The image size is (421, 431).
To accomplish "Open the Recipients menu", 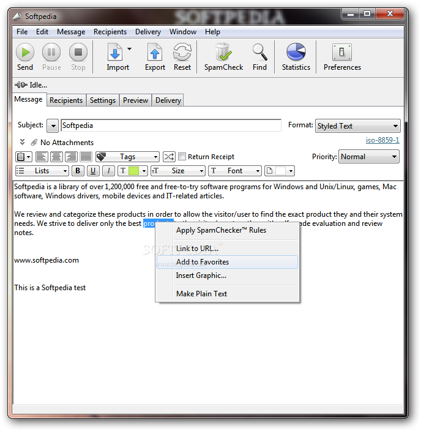I will pyautogui.click(x=110, y=32).
